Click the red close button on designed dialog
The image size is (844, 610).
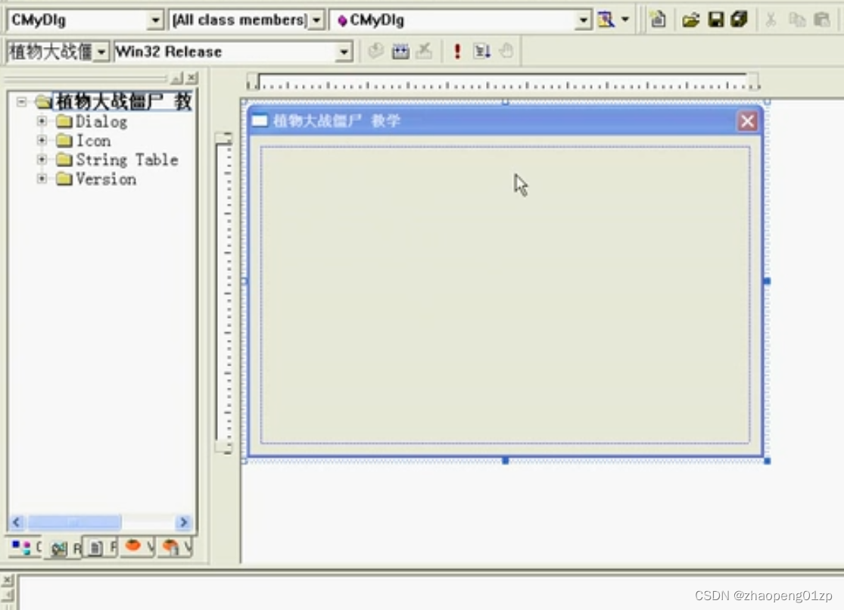pos(747,121)
